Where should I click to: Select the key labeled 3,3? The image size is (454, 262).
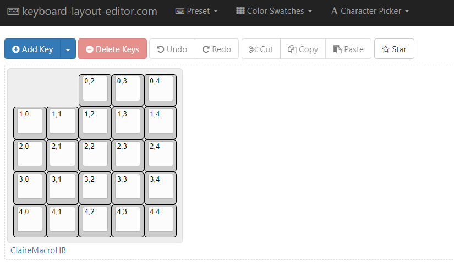click(128, 188)
